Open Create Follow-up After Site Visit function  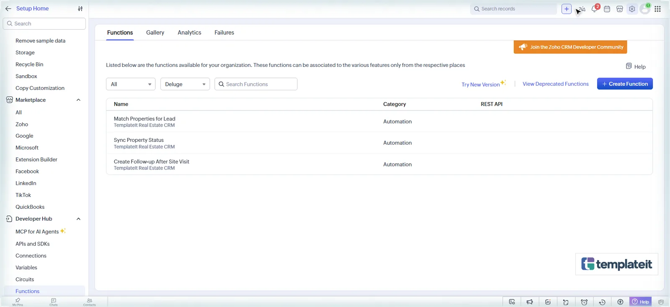[152, 161]
